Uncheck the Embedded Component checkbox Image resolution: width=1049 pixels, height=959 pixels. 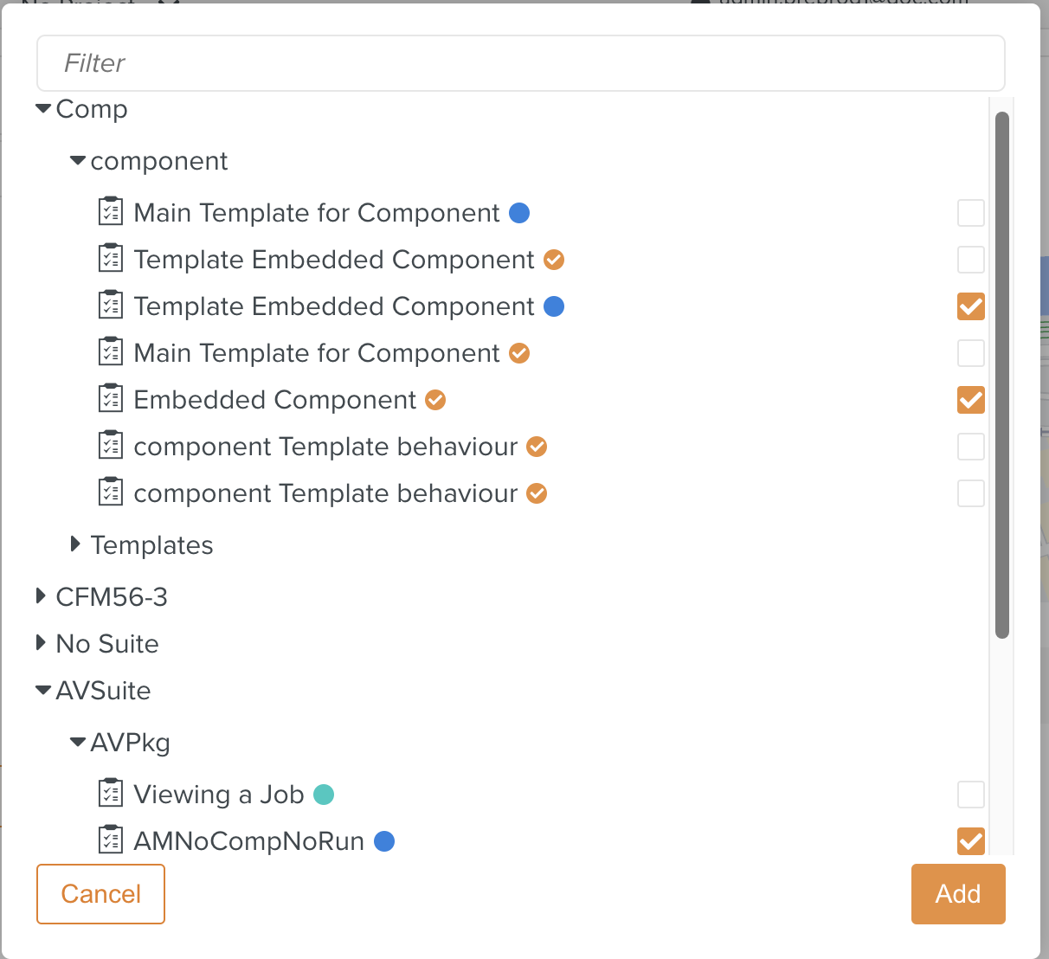[x=971, y=400]
